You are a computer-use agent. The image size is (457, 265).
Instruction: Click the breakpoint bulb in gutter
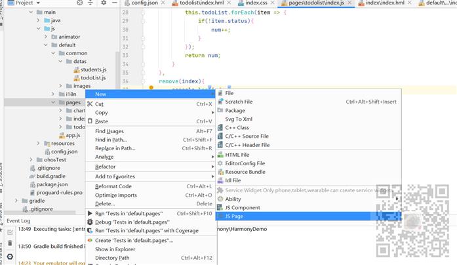(151, 87)
